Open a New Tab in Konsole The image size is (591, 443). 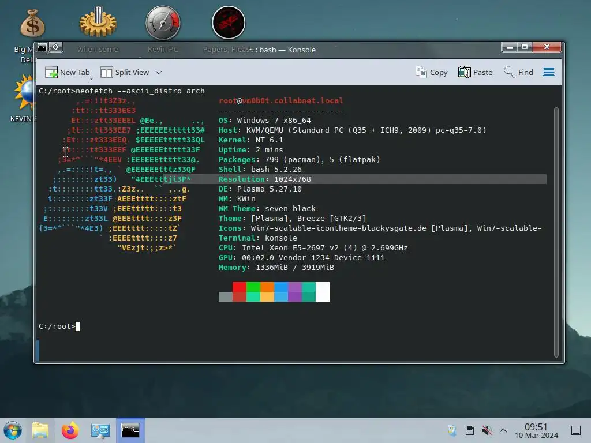coord(68,72)
